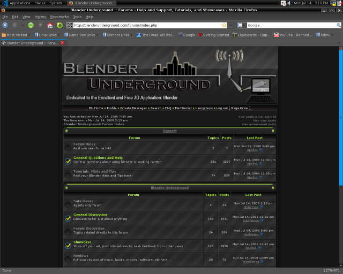This screenshot has height=274, width=343.
Task: View latest post icon in Showcase row
Action: click(259, 248)
